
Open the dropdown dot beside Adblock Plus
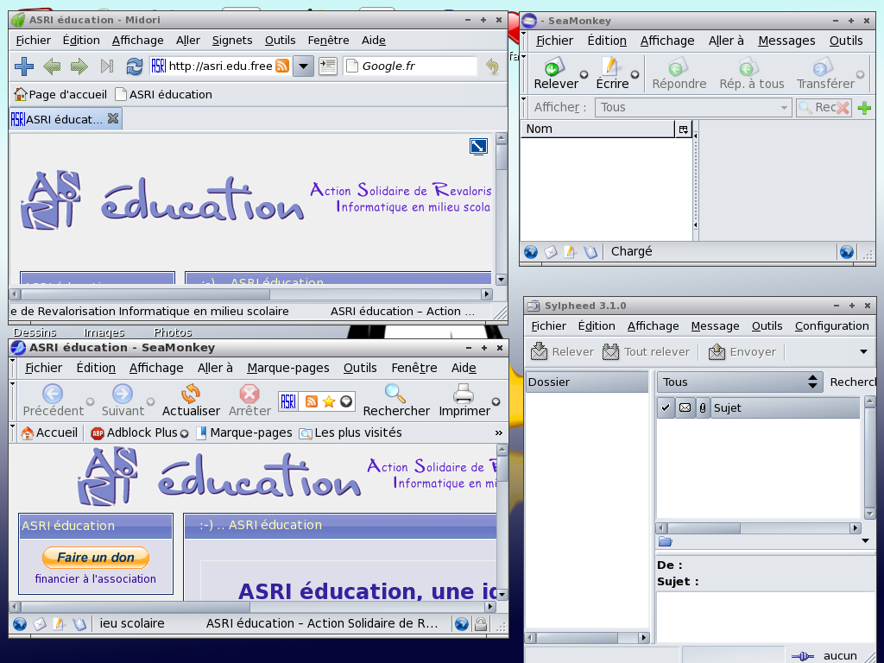[x=185, y=433]
